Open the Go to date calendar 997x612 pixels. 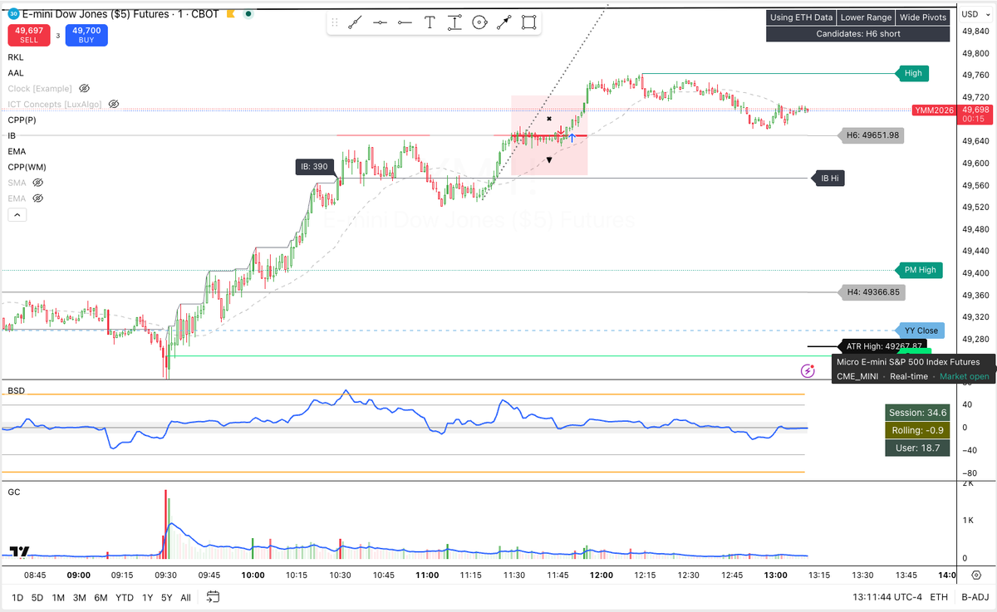tap(213, 596)
